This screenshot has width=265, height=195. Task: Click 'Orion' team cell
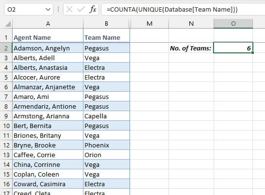click(x=106, y=155)
